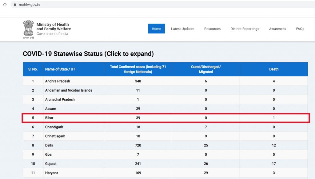
Task: Select the Assam state name
Action: 51,109
